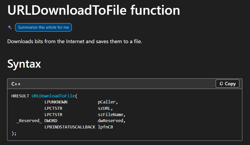Click the dwReserved parameter name
This screenshot has height=145, width=250.
tap(111, 121)
